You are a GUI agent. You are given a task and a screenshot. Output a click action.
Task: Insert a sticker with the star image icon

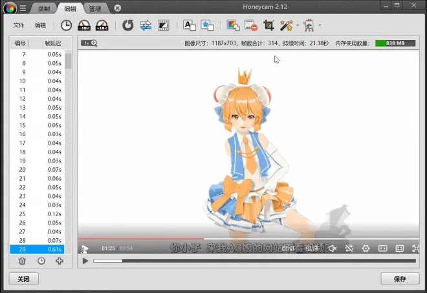click(x=207, y=25)
